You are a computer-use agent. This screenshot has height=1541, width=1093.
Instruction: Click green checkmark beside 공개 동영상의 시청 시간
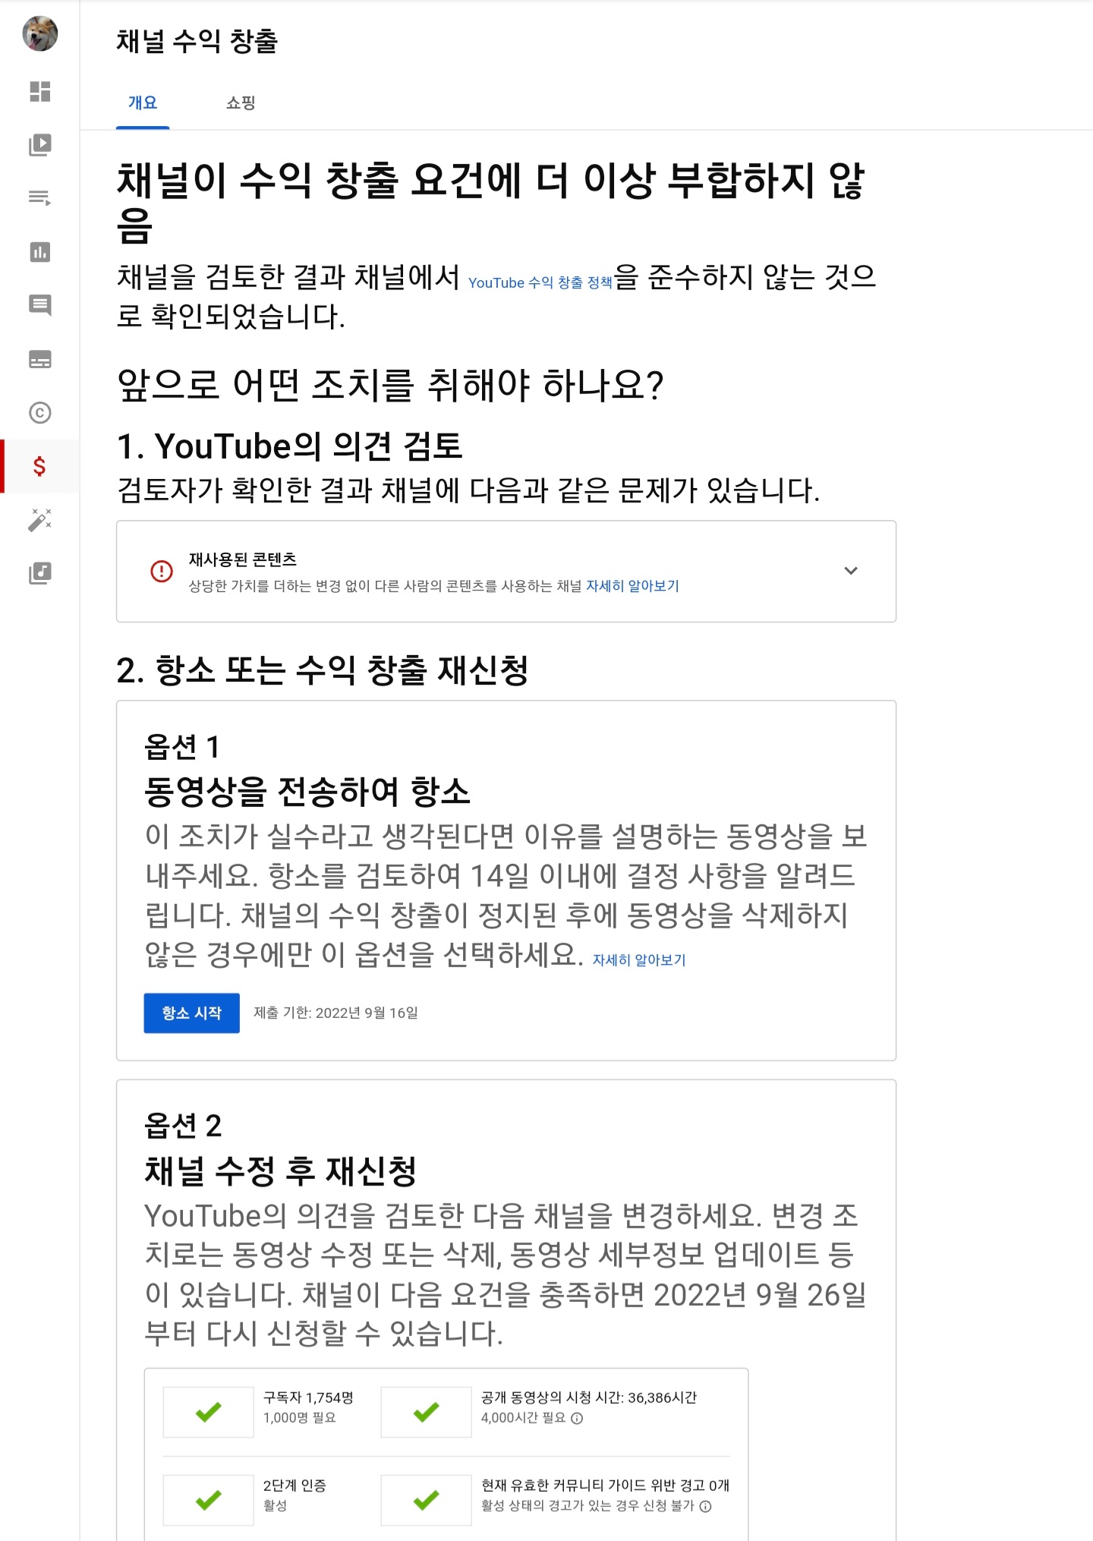(427, 1412)
